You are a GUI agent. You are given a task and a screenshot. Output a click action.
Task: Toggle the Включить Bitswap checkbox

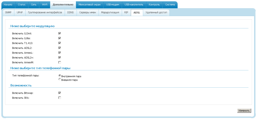[60, 93]
